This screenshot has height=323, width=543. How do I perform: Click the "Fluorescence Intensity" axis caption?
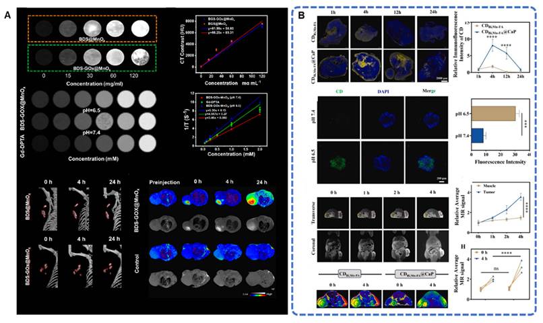pyautogui.click(x=500, y=161)
